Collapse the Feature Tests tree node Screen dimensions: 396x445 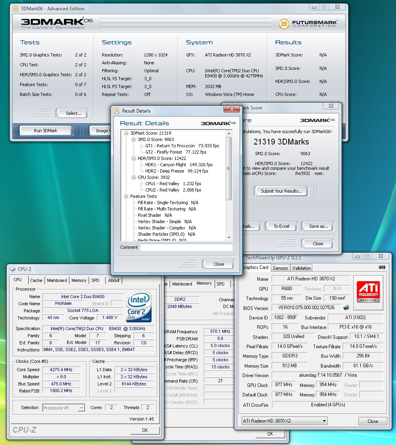(126, 196)
